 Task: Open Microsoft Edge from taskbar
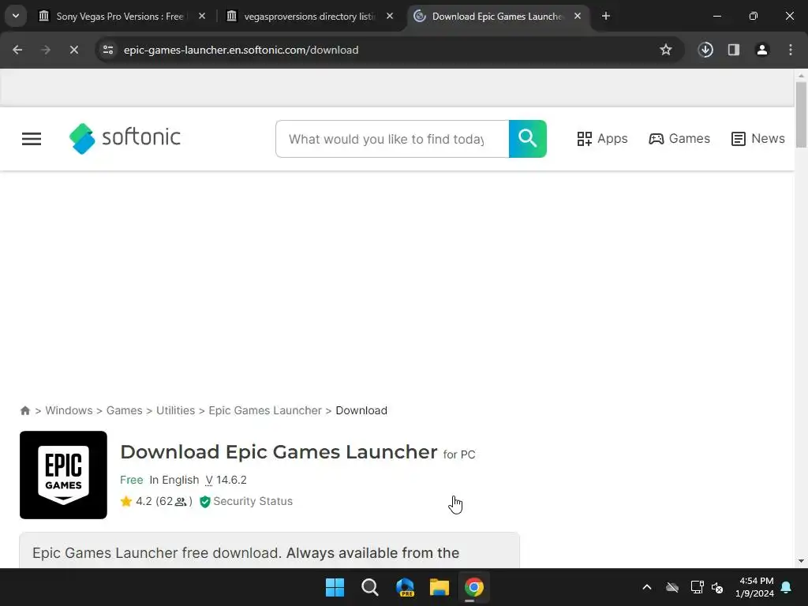coord(405,587)
